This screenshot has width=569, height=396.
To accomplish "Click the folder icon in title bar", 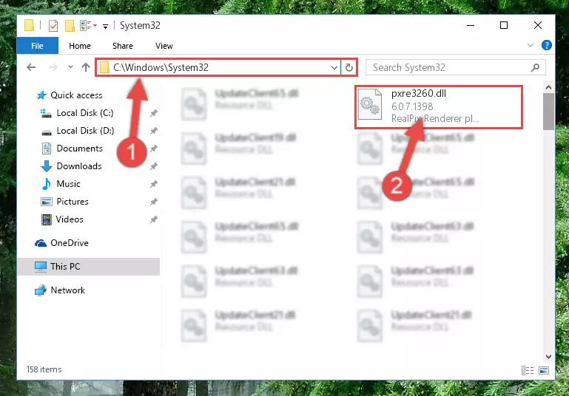I will pyautogui.click(x=29, y=25).
